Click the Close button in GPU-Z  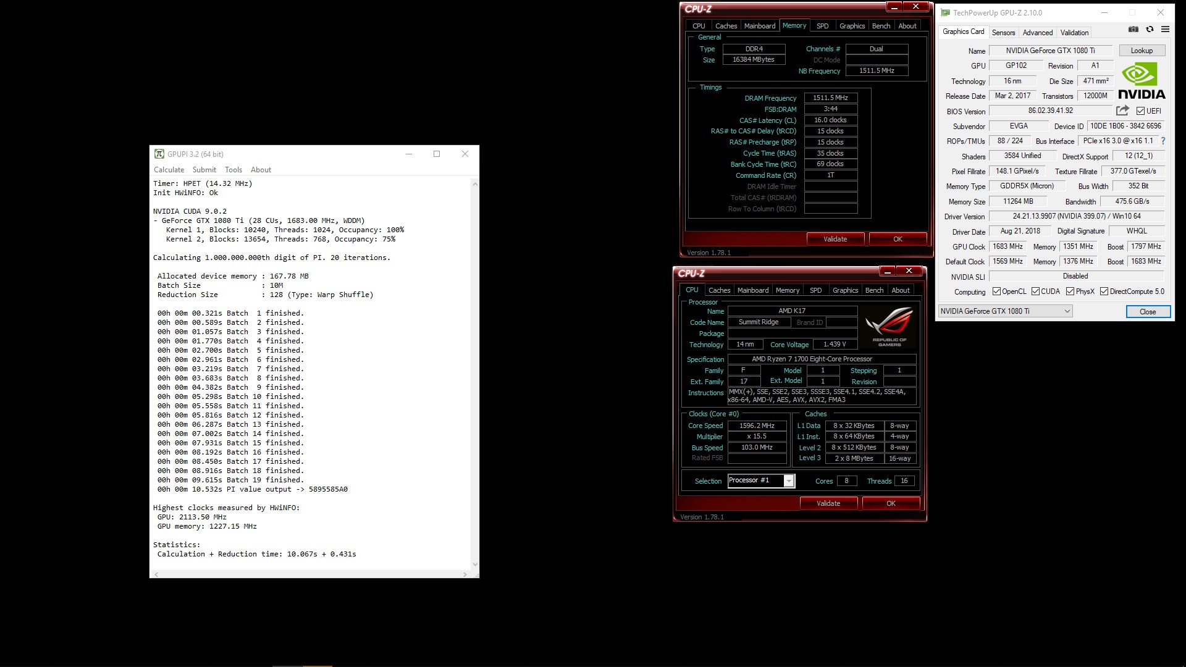pyautogui.click(x=1148, y=312)
